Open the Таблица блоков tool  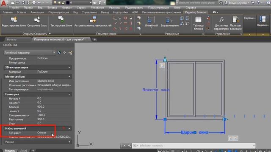[198, 23]
